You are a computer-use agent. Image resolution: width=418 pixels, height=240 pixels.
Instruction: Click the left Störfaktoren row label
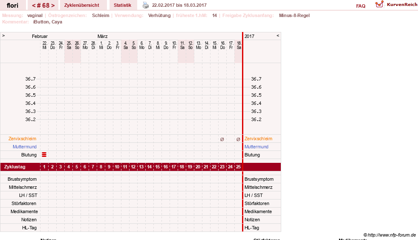[x=24, y=203]
